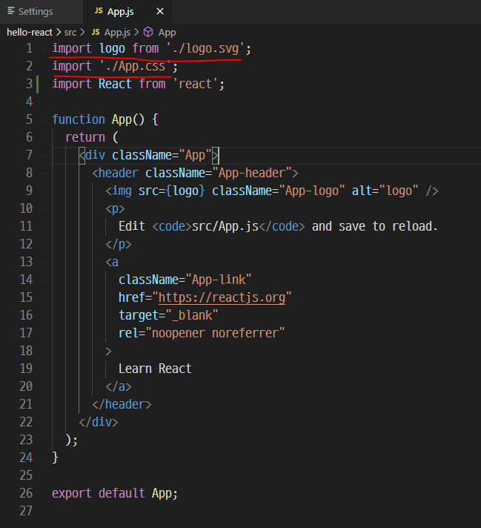The height and width of the screenshot is (528, 481).
Task: Click "App-logo" class string on line 9
Action: click(312, 191)
